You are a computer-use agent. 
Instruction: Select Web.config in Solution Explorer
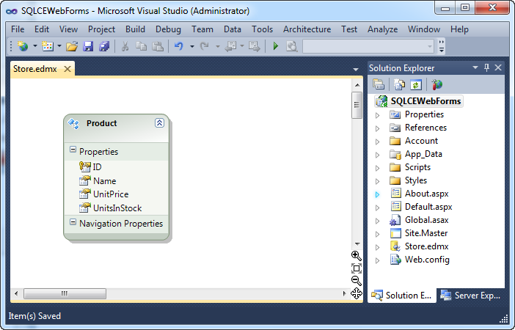[427, 260]
